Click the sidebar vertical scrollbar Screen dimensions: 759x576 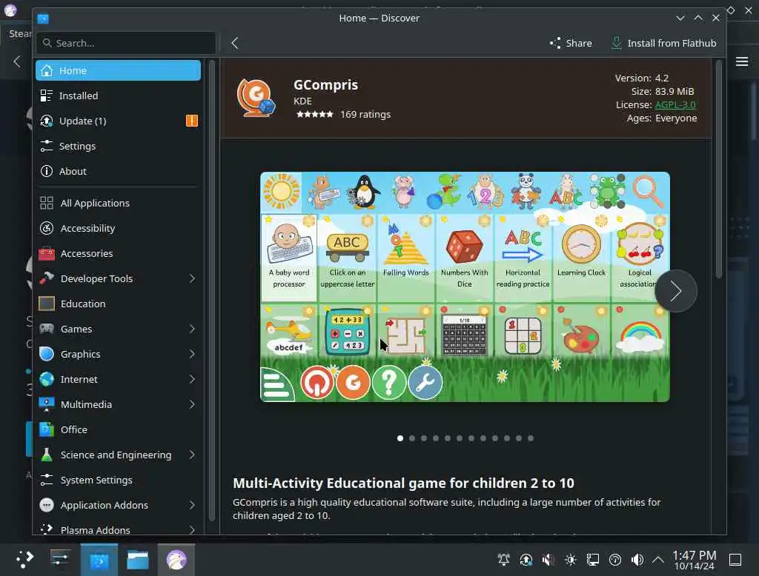point(211,290)
